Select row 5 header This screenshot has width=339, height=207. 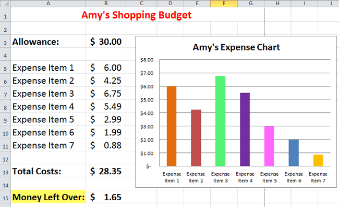(x=5, y=68)
